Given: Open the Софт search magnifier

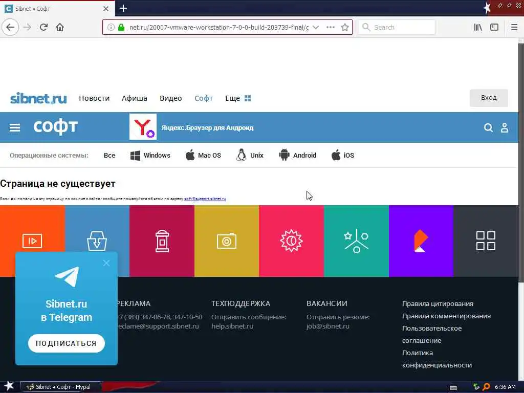Looking at the screenshot, I should pyautogui.click(x=488, y=127).
